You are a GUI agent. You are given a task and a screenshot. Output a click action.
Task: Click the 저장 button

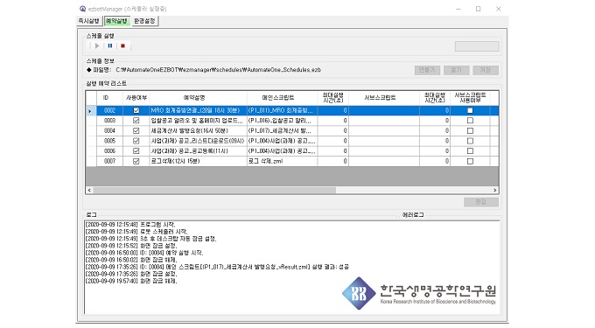[486, 70]
